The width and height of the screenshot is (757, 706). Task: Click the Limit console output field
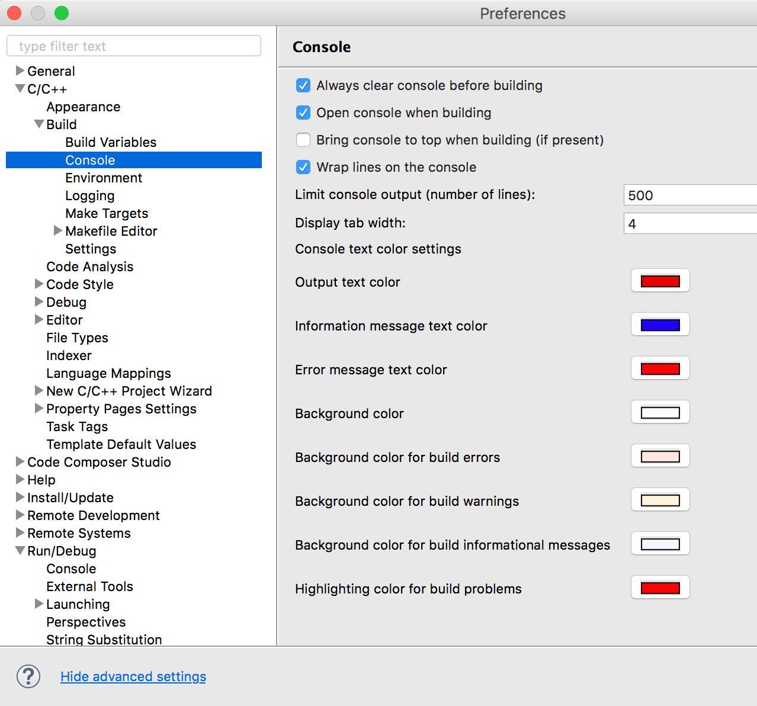(690, 195)
